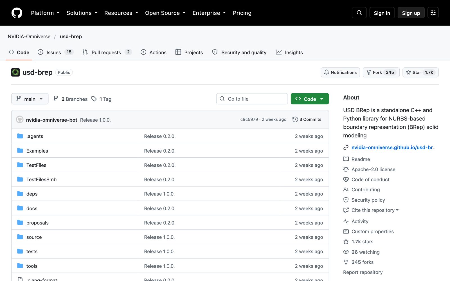Screen dimensions: 450x281
Task: Expand the main branch selector dropdown
Action: (x=30, y=99)
